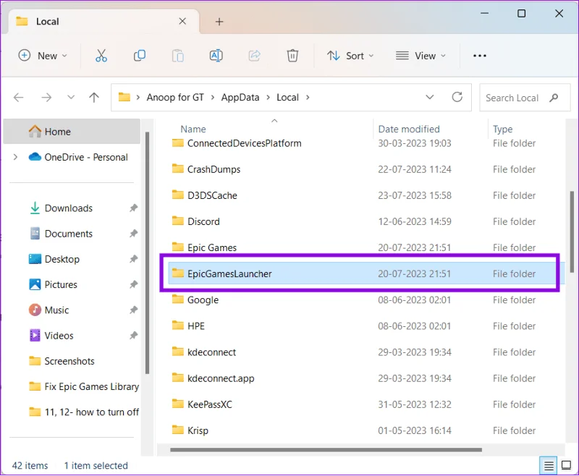Go forward with the right arrow

tap(46, 98)
